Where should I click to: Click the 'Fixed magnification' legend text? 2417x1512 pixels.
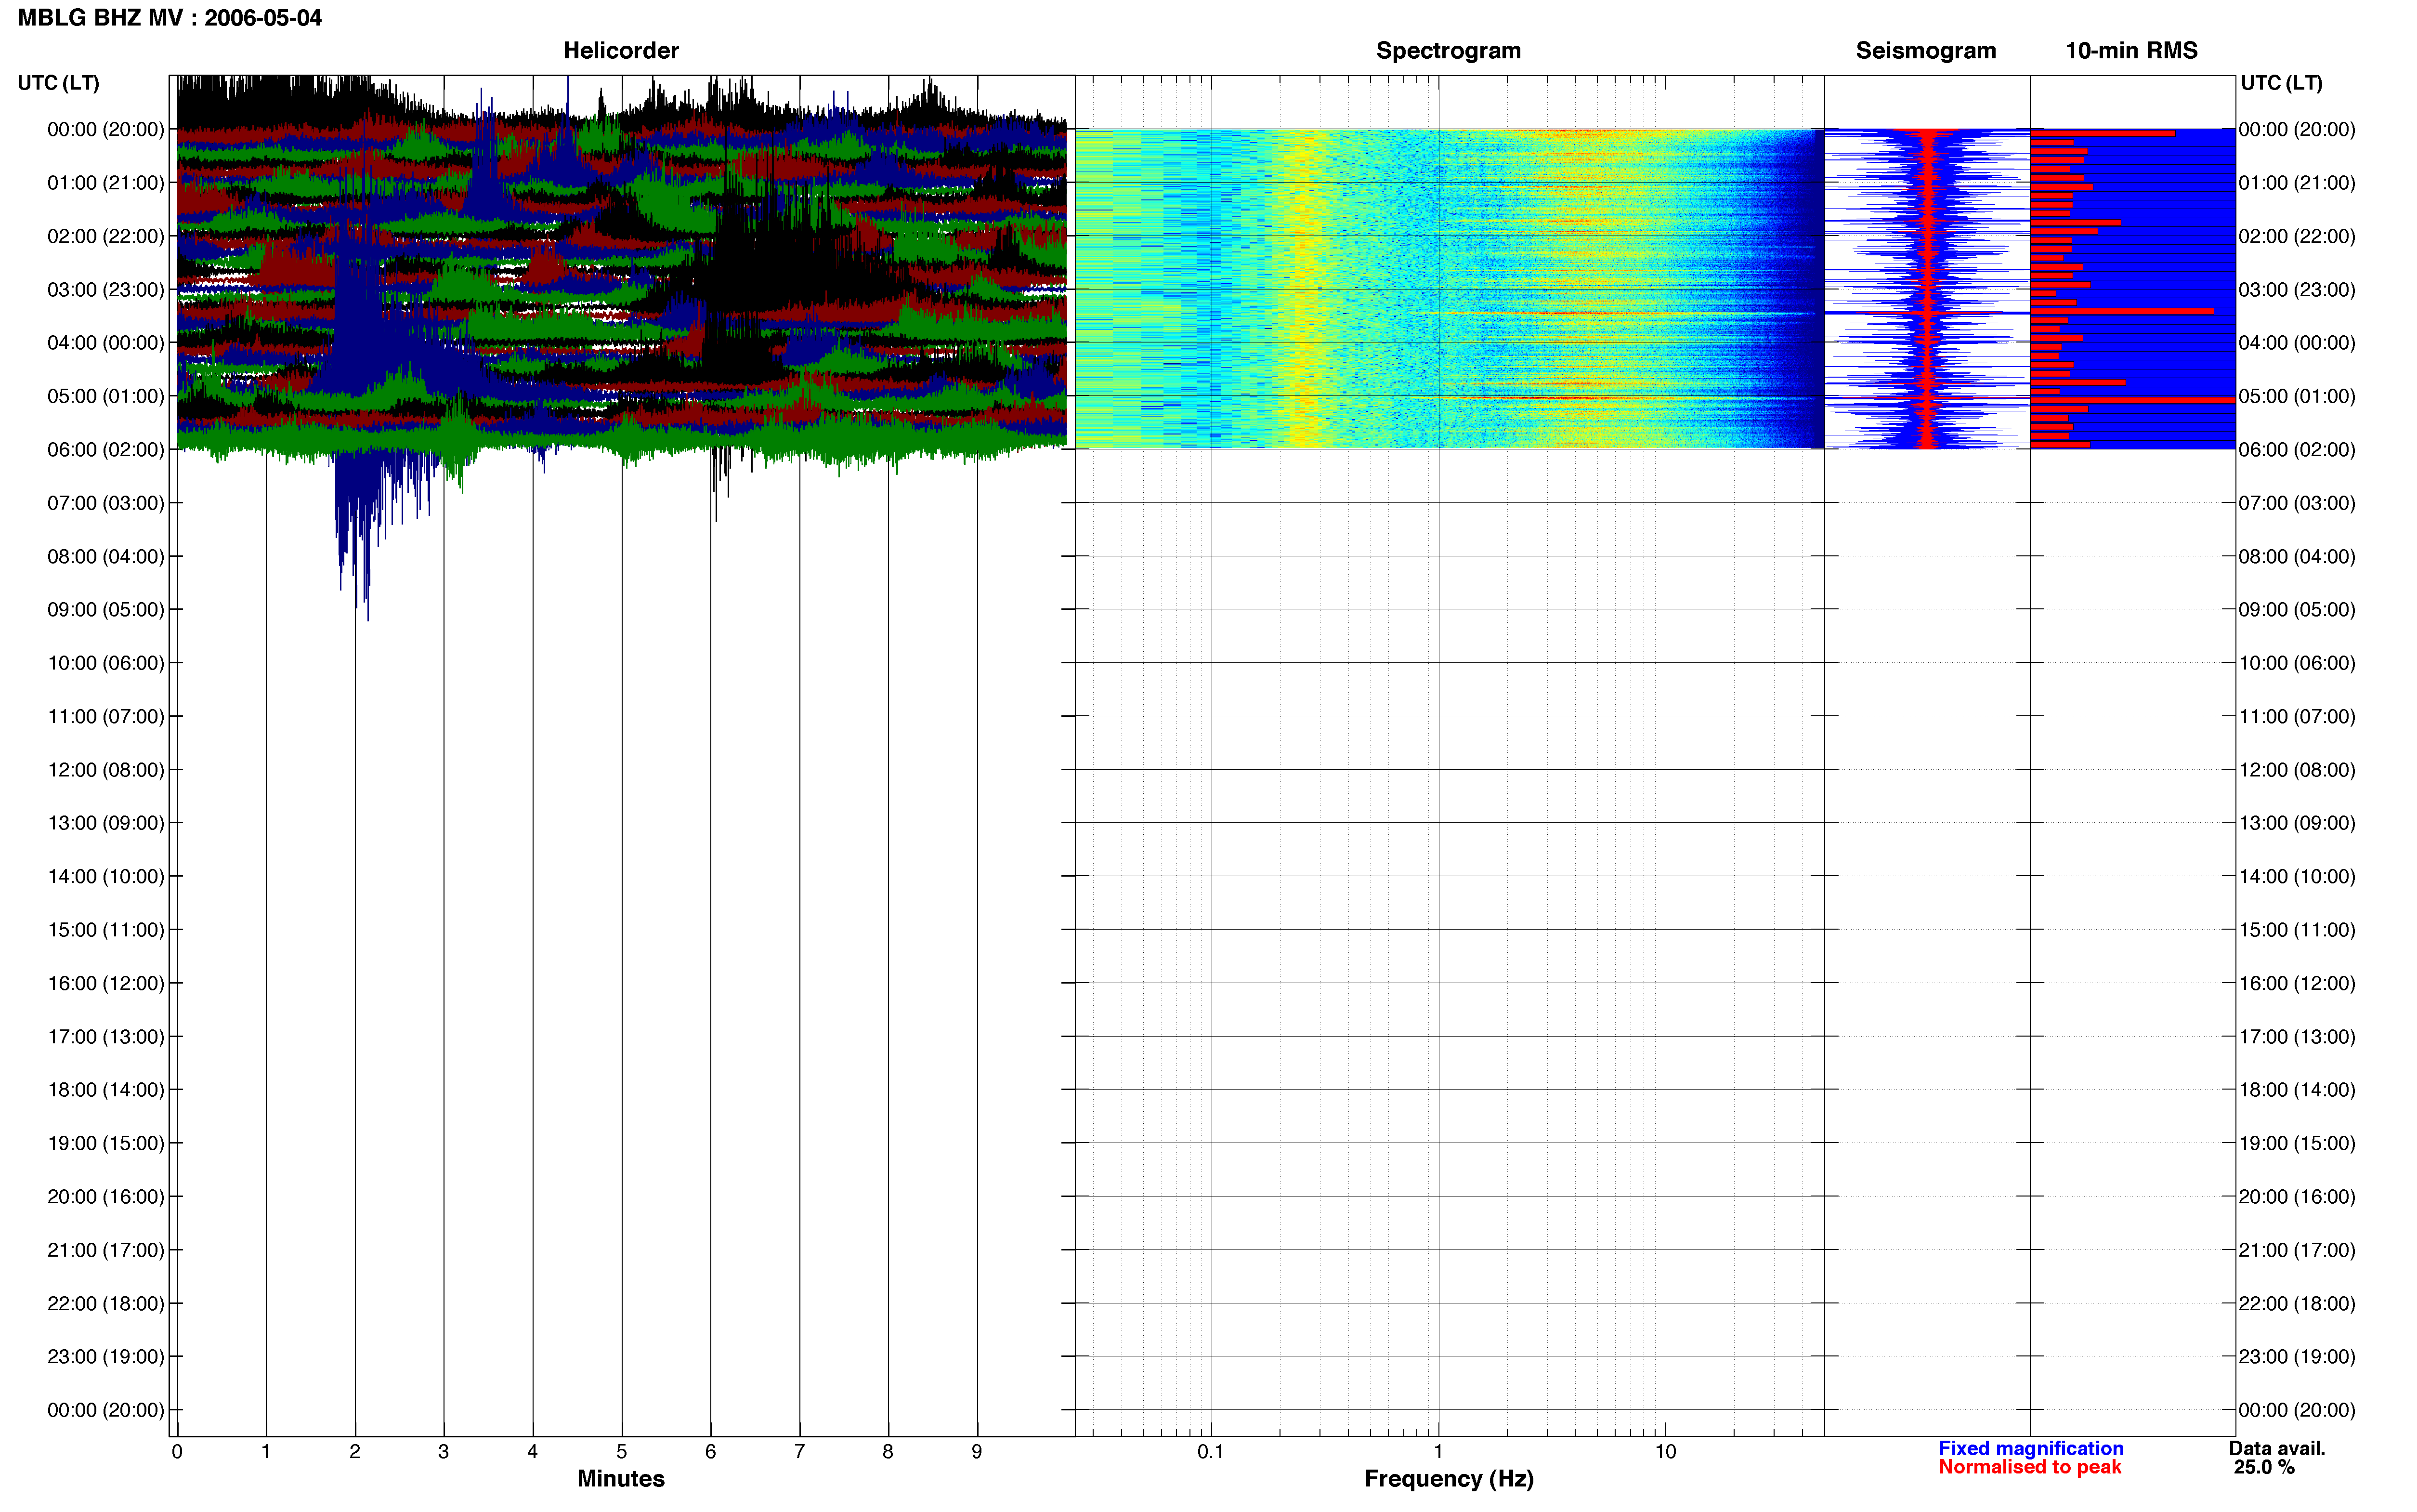click(2030, 1448)
